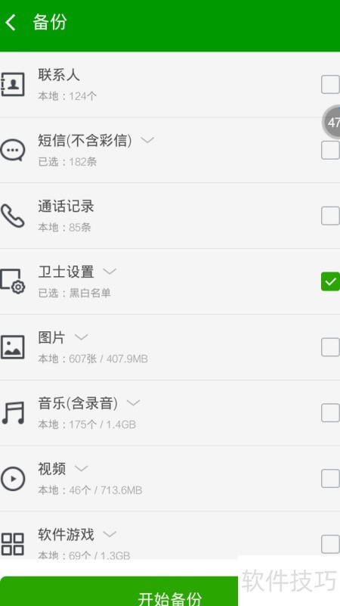Check the 联系人 checkbox

click(330, 85)
